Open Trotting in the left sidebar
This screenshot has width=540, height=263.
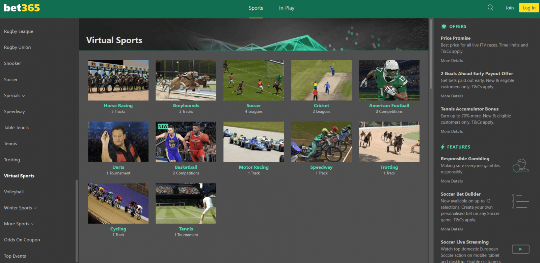click(12, 160)
